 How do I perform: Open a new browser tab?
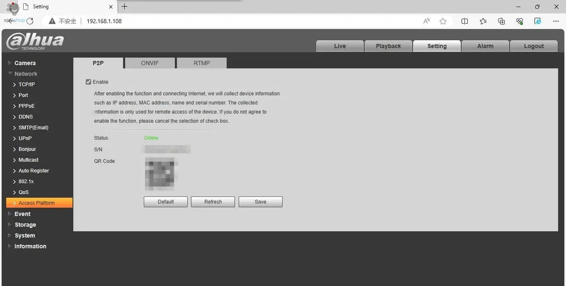click(x=124, y=7)
